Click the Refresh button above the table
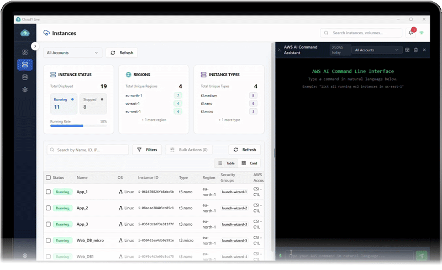Viewport: 442px width, 270px height. 245,150
